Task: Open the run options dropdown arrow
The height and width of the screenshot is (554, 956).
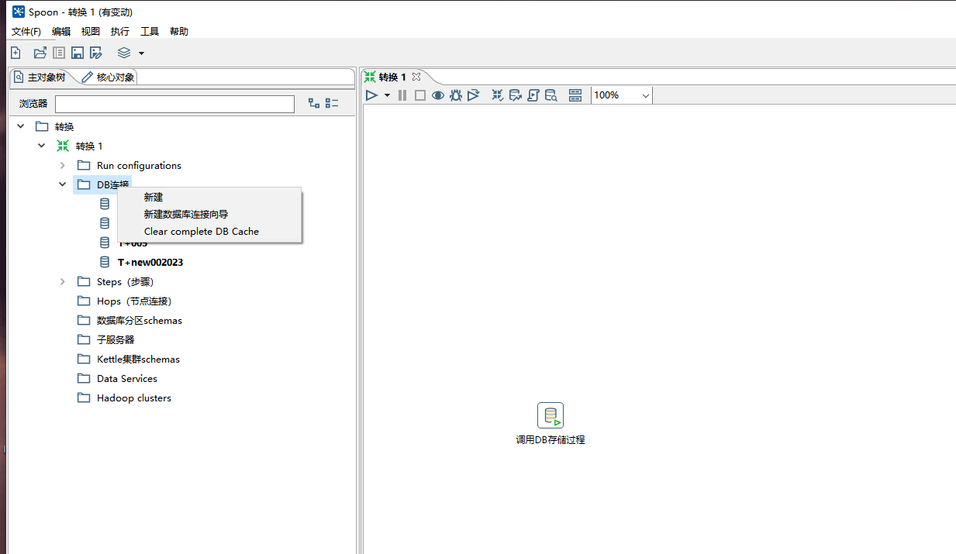Action: [387, 95]
